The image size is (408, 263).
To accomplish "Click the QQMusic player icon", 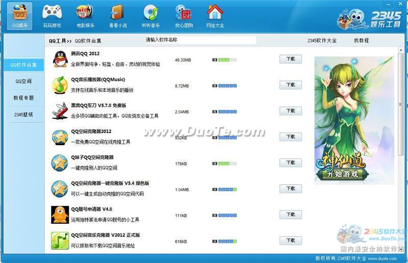I will 60,85.
